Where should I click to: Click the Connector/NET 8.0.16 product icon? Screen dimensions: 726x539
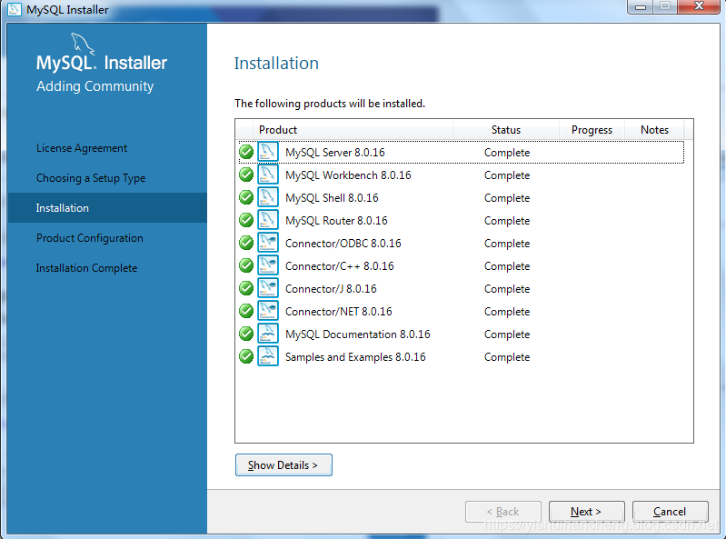268,311
